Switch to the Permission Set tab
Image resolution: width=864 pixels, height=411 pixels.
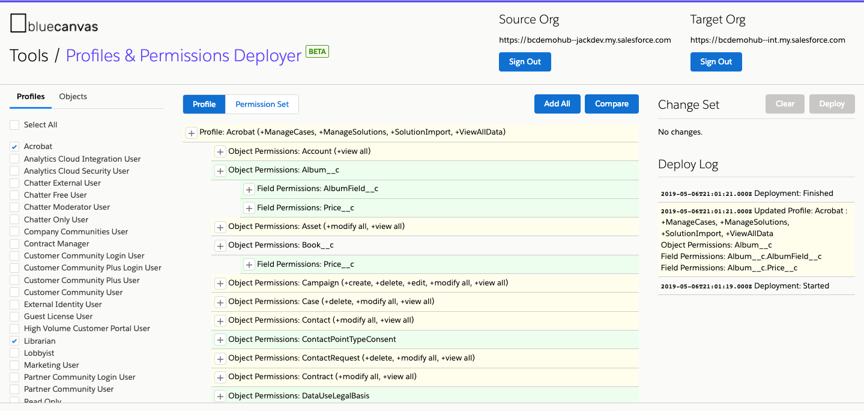[262, 105]
